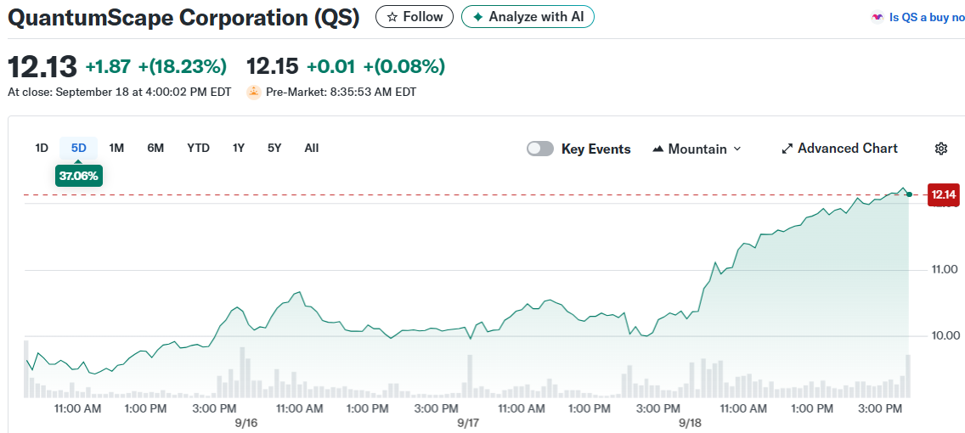Screen dimensions: 965x433
Task: Click the icon beside Is QS a buy
Action: (x=878, y=18)
